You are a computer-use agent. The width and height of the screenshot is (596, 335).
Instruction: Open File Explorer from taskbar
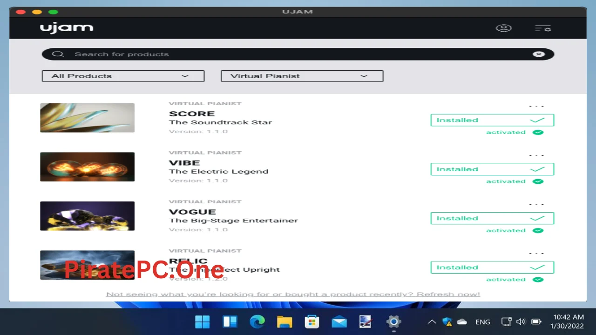point(284,322)
